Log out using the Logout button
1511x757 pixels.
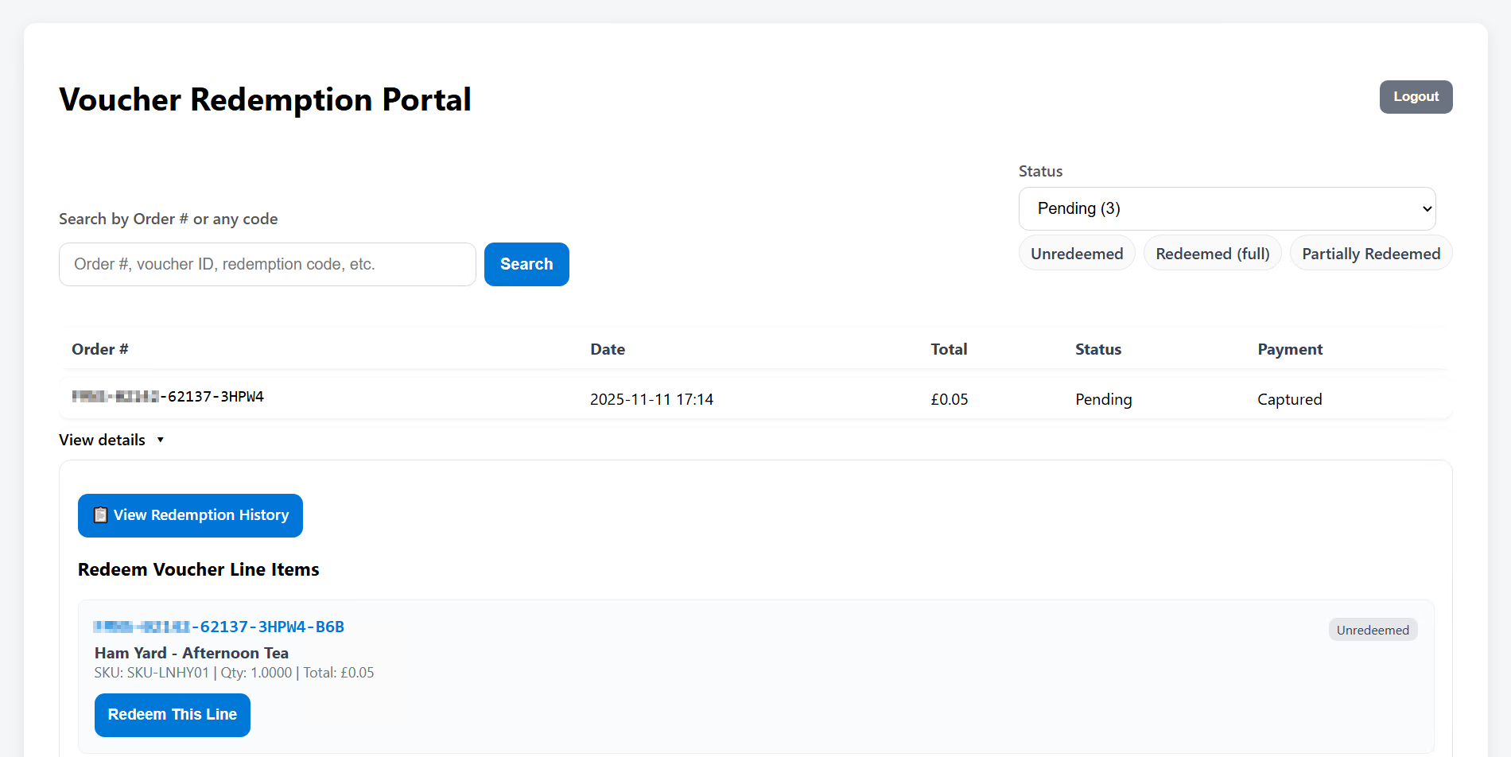coord(1416,97)
